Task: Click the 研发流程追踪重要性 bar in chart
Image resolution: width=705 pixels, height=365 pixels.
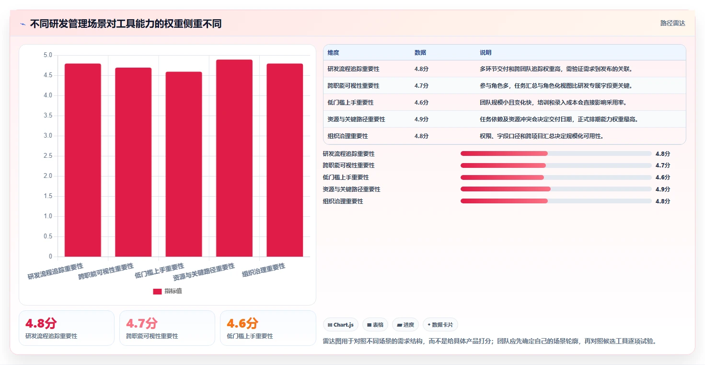Action: (83, 160)
